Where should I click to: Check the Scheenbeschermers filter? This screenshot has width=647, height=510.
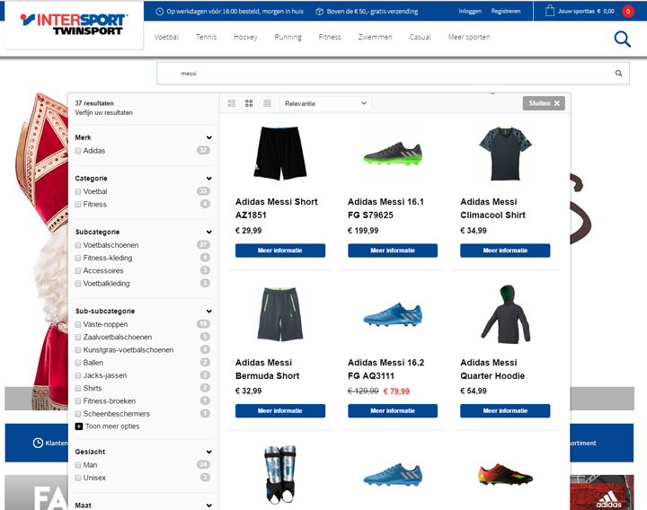click(x=78, y=414)
